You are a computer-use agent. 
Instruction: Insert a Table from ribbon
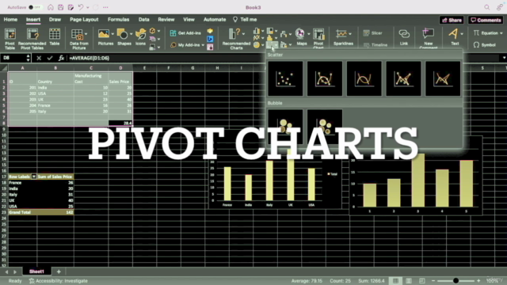point(55,37)
